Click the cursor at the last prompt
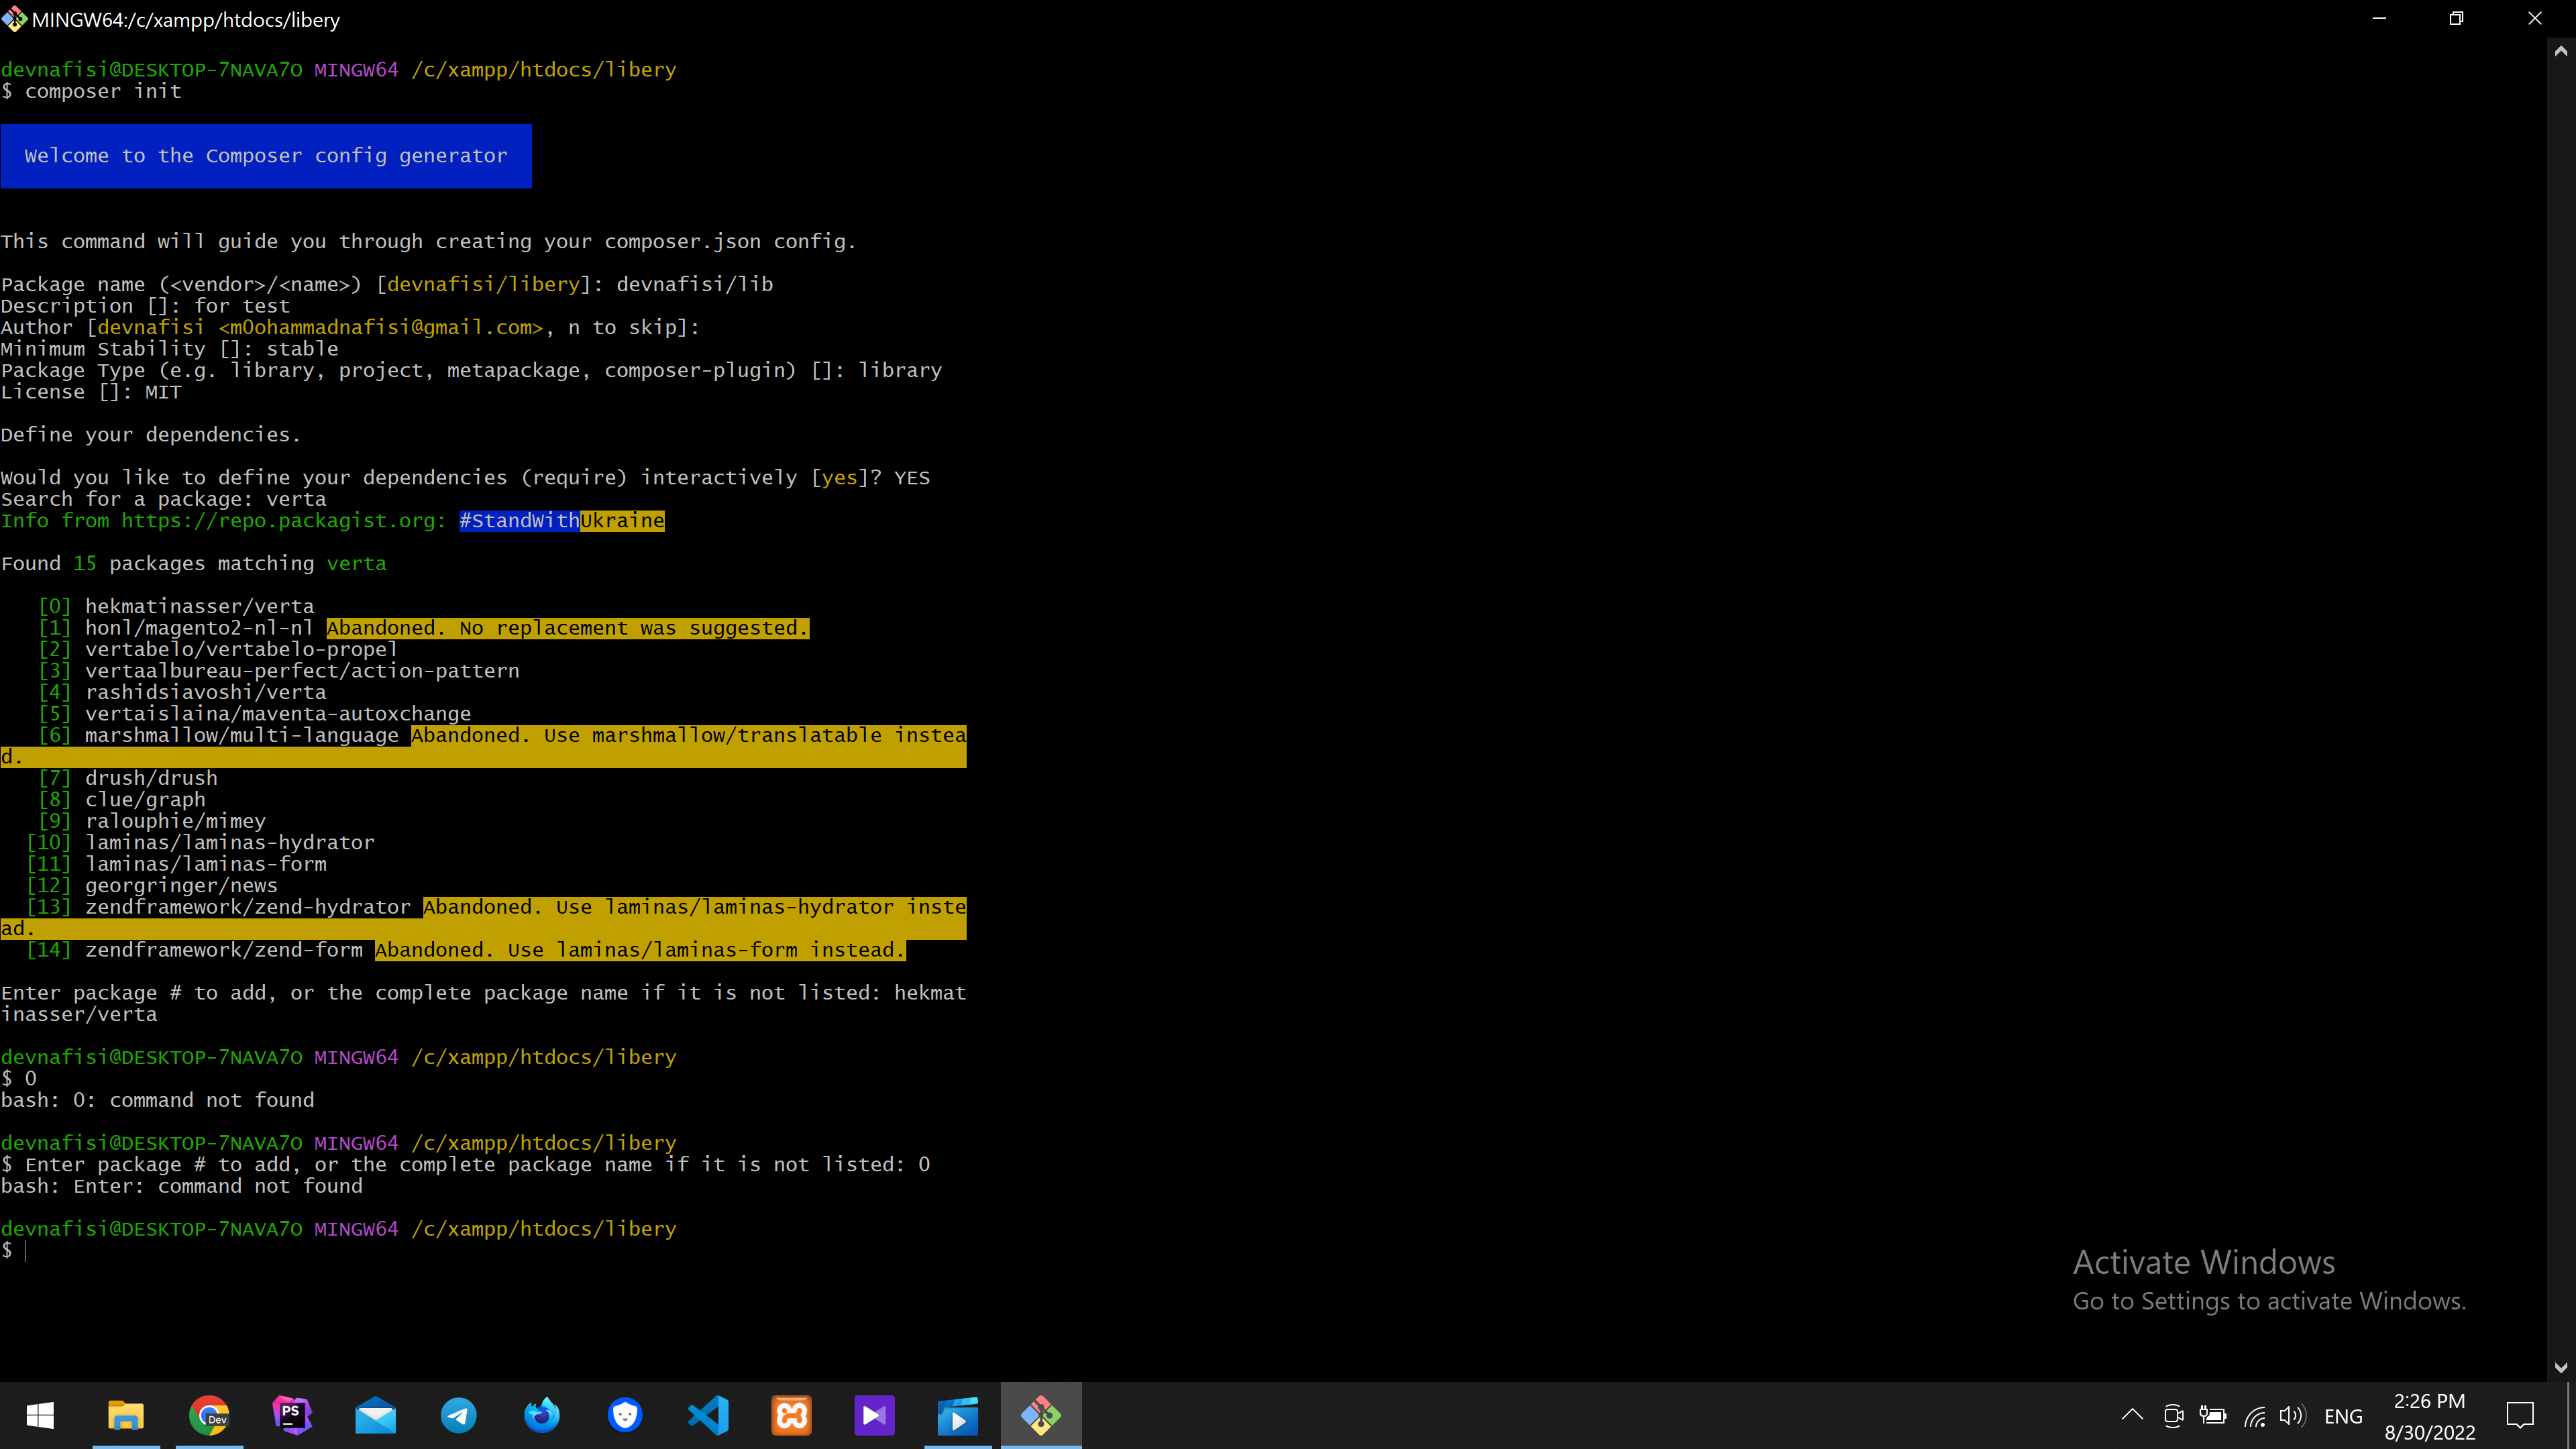This screenshot has width=2576, height=1449. point(25,1250)
